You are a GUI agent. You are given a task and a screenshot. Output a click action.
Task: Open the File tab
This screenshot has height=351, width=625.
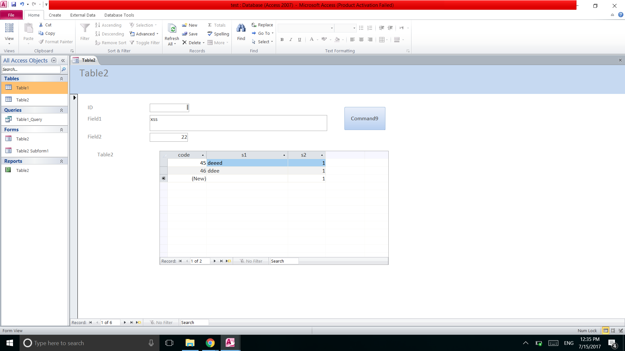click(11, 15)
